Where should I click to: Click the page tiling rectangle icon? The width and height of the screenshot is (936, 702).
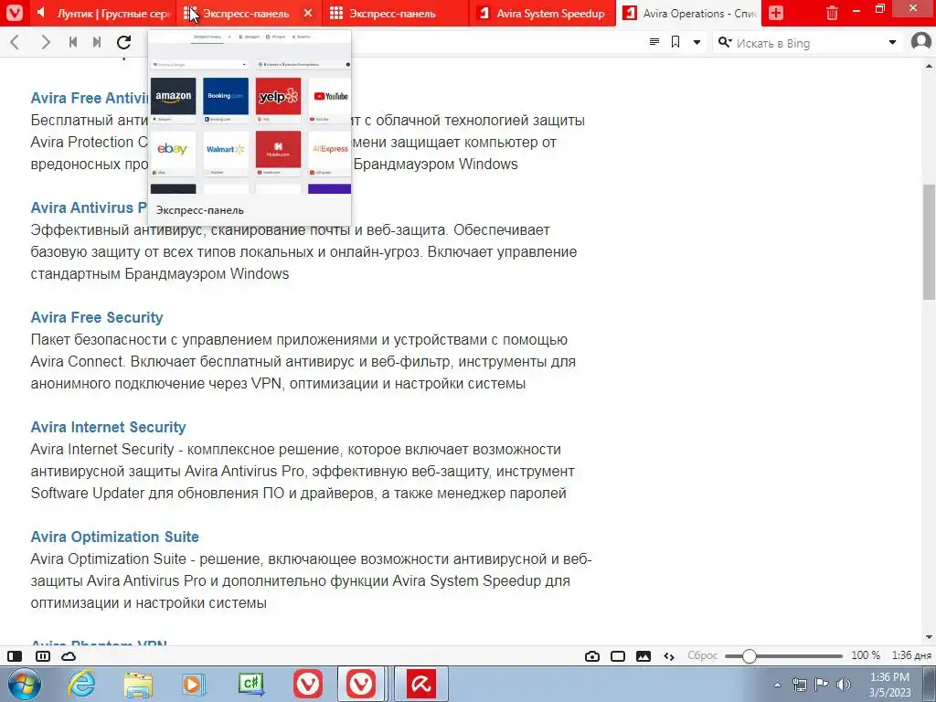(618, 656)
